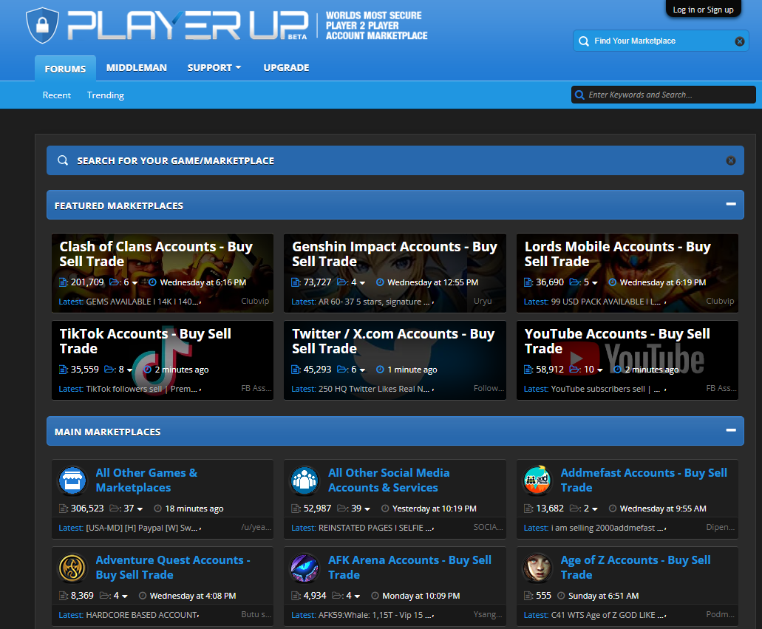Collapse the Main Marketplaces section

tap(730, 431)
